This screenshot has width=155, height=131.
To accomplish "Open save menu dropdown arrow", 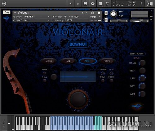I will tap(88, 6).
